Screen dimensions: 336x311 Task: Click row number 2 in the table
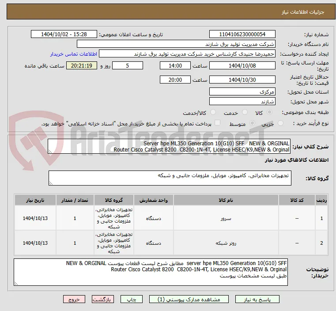(321, 243)
